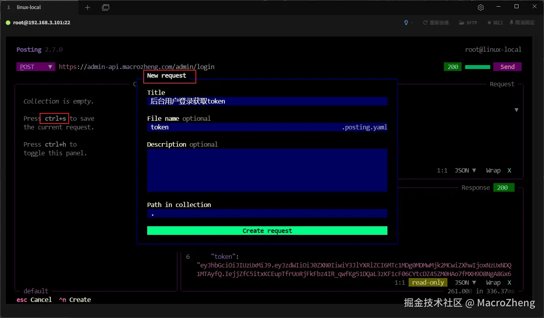Open the POST method dropdown
544x318 pixels.
pos(36,67)
